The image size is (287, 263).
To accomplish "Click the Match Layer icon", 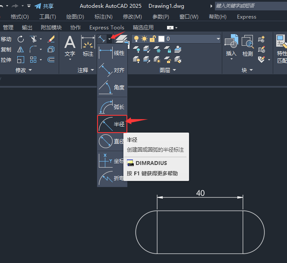I will coord(178,60).
